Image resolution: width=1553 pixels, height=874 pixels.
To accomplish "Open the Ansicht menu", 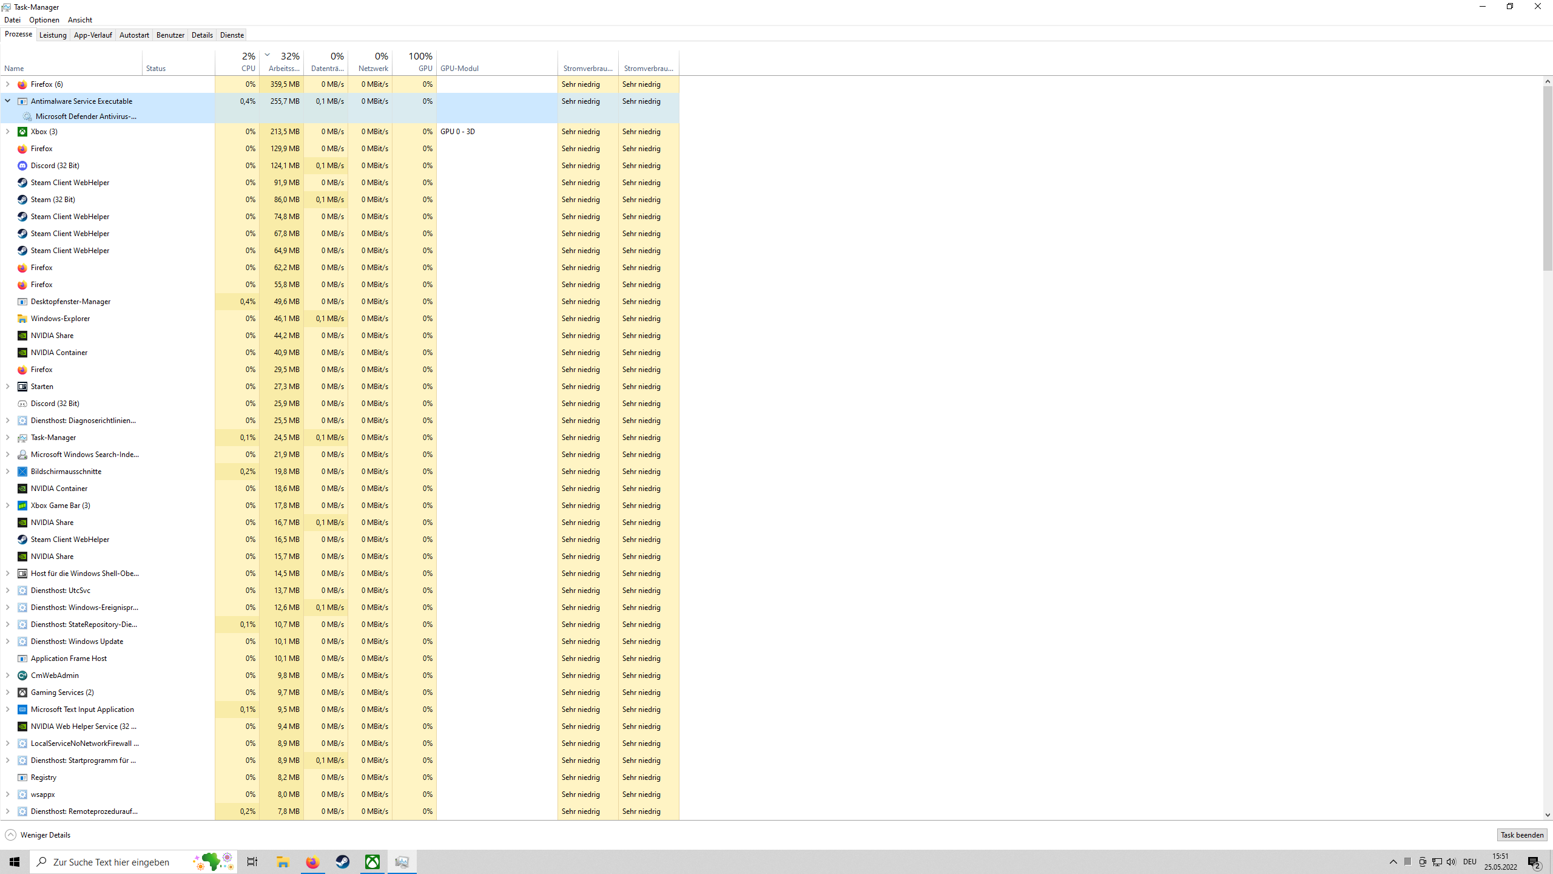I will (80, 20).
